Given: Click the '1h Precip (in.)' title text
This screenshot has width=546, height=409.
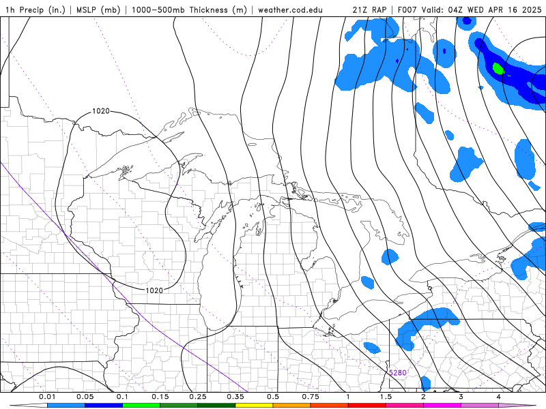Looking at the screenshot, I should [35, 10].
